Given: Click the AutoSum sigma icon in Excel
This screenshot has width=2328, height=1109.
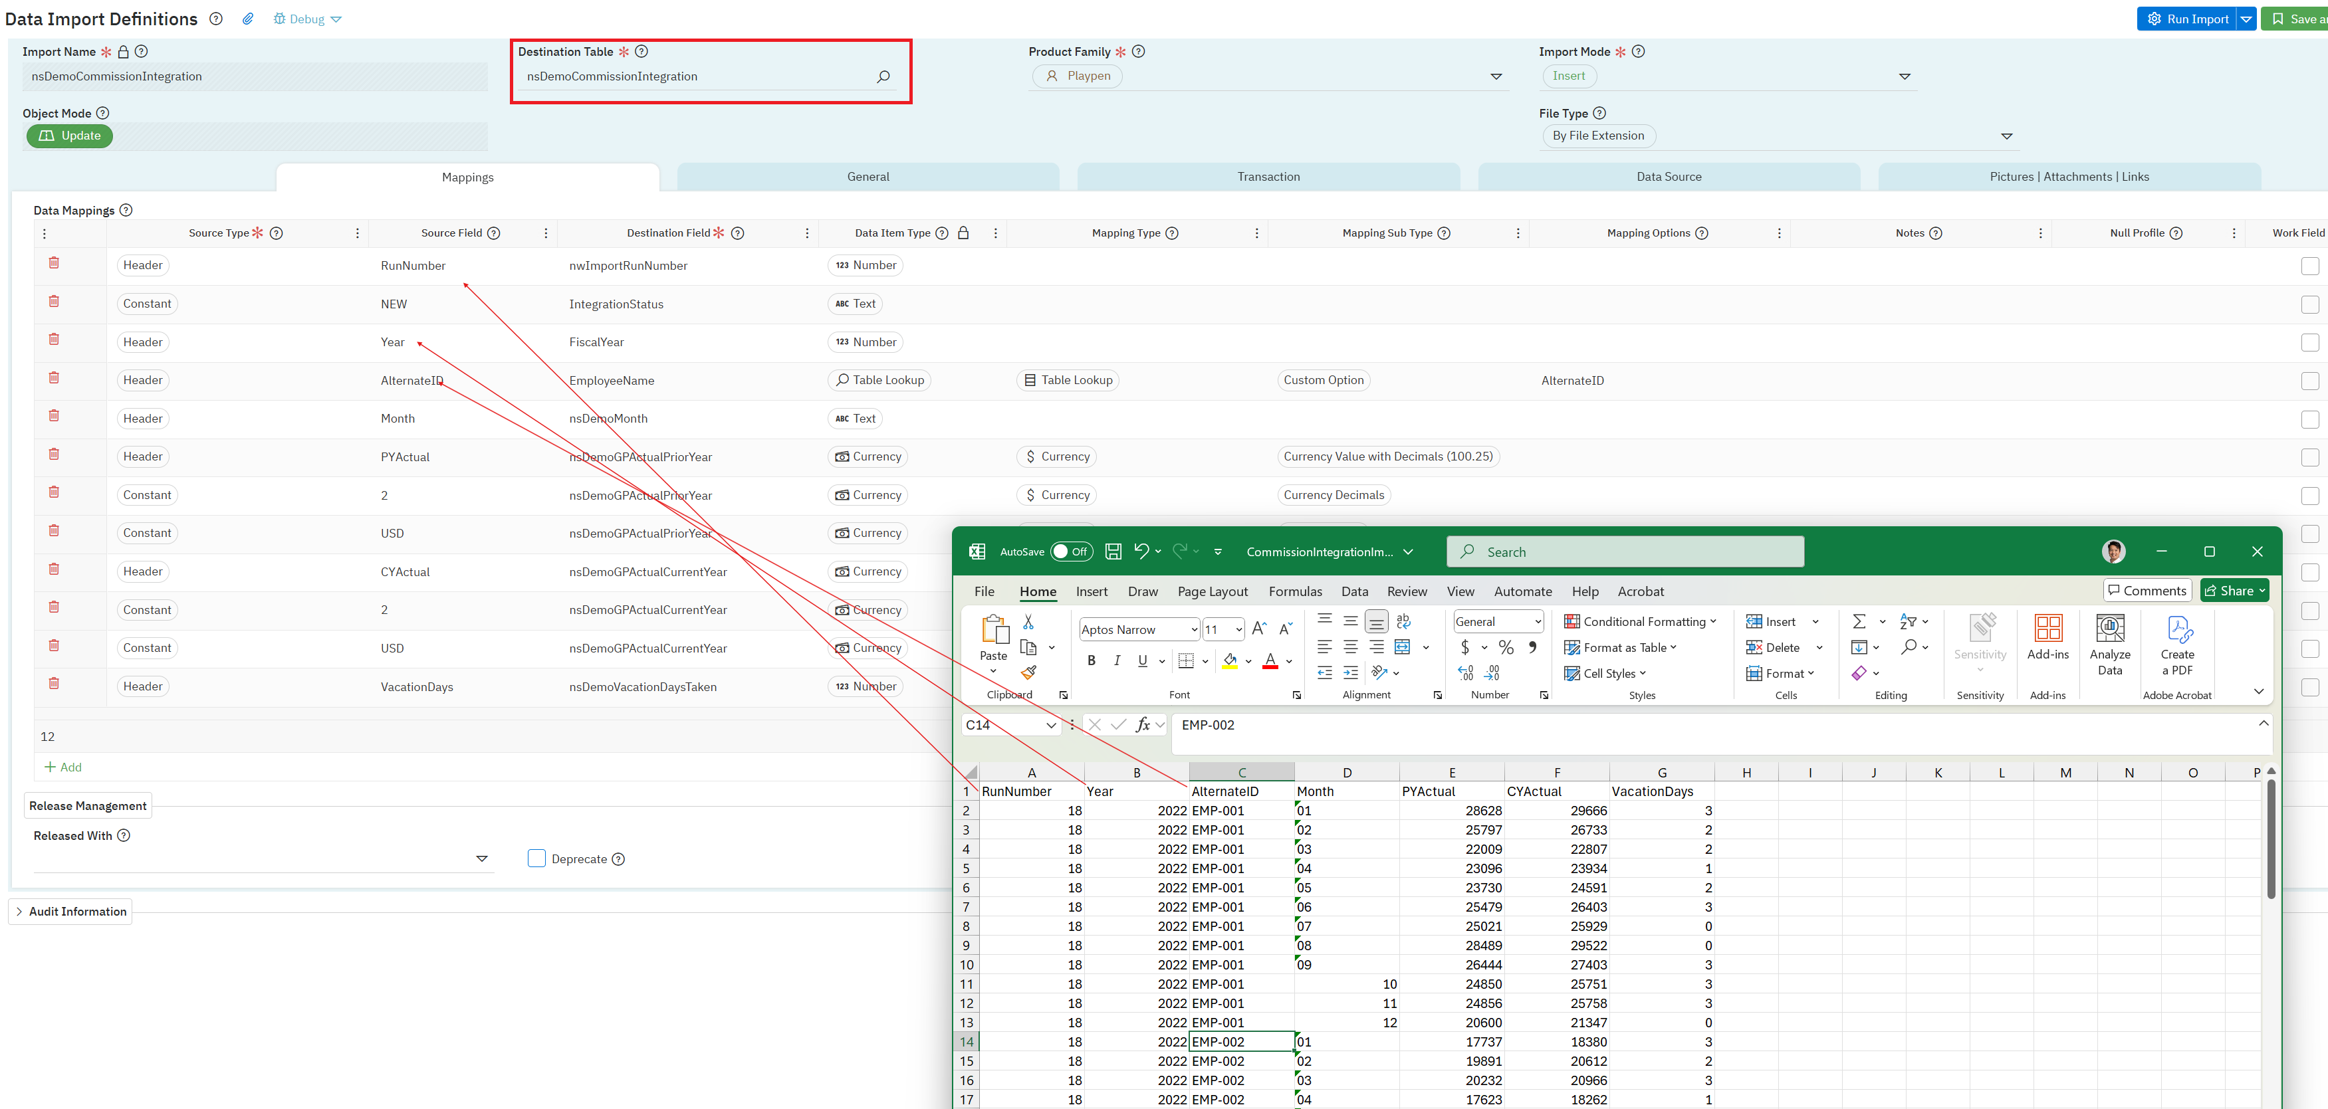Looking at the screenshot, I should pyautogui.click(x=1859, y=621).
